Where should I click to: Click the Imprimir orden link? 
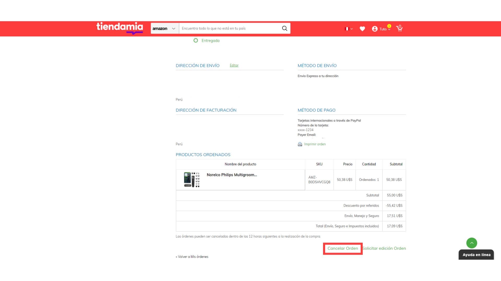(x=315, y=144)
